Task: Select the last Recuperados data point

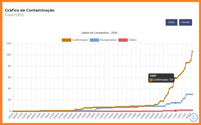Action: click(192, 94)
